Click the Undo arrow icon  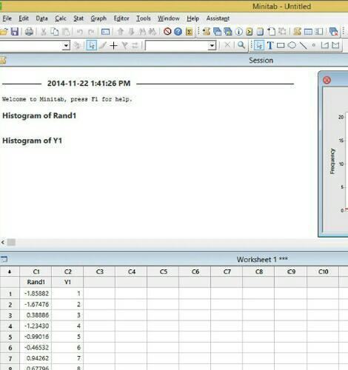(79, 32)
